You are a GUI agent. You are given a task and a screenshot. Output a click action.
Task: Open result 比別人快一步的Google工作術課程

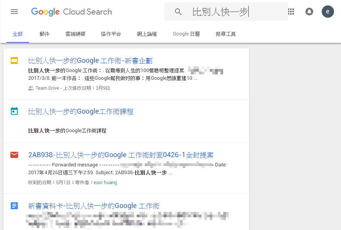tap(81, 111)
